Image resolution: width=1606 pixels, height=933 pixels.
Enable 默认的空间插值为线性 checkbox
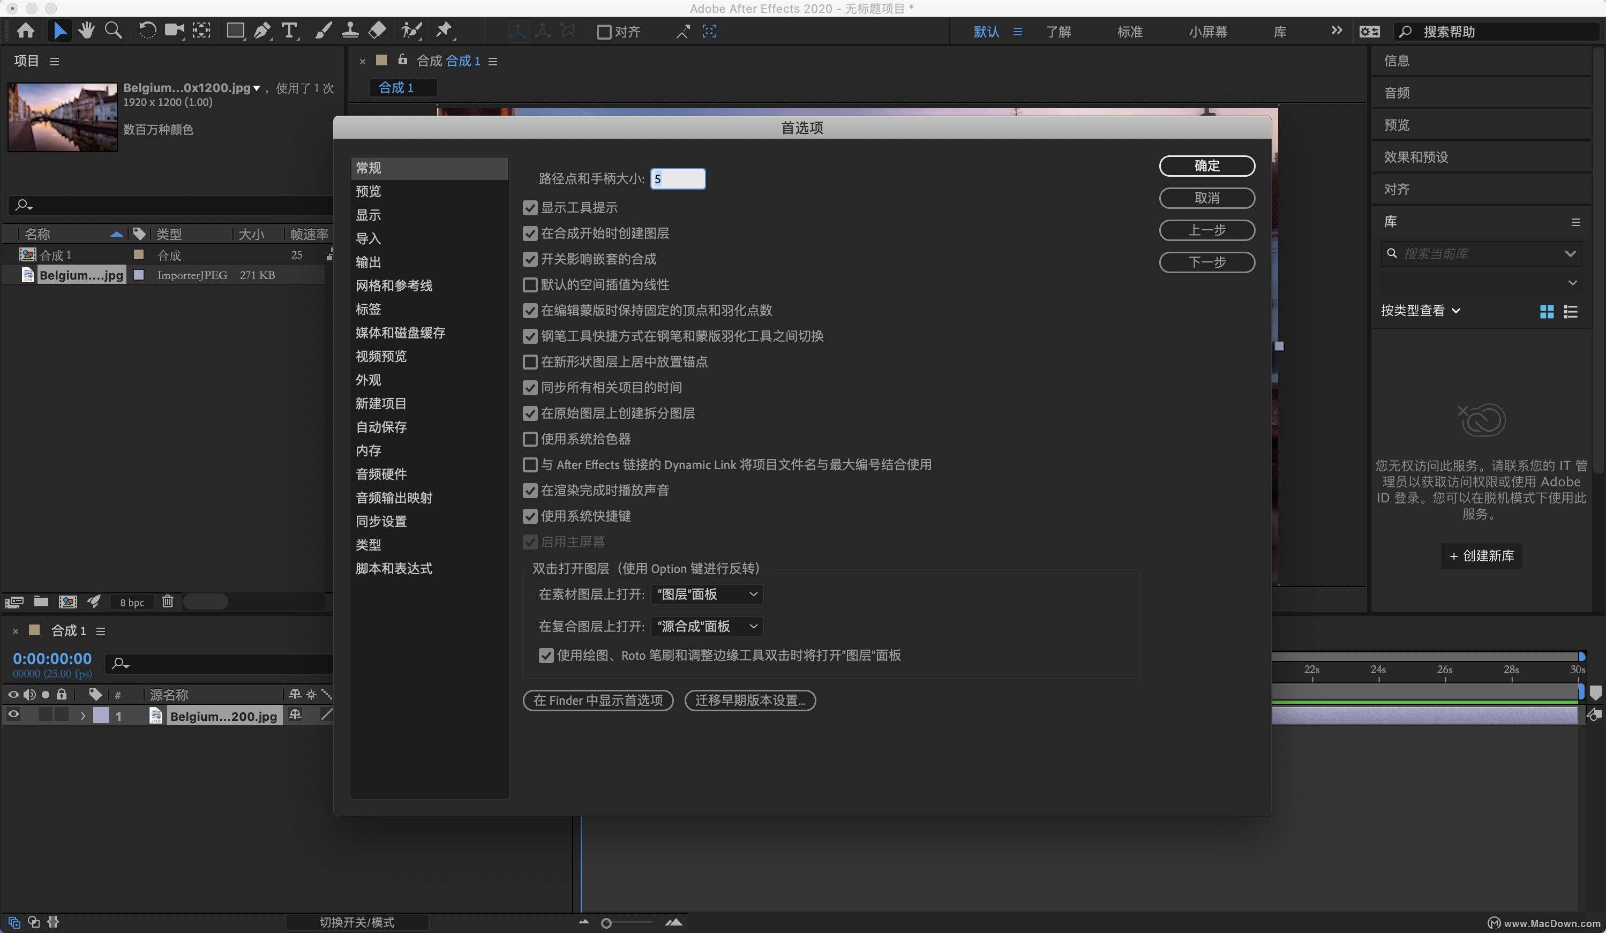point(530,285)
